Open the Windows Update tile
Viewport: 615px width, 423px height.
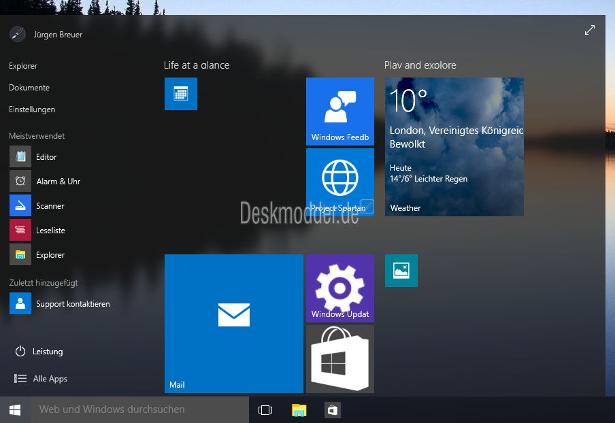(340, 288)
